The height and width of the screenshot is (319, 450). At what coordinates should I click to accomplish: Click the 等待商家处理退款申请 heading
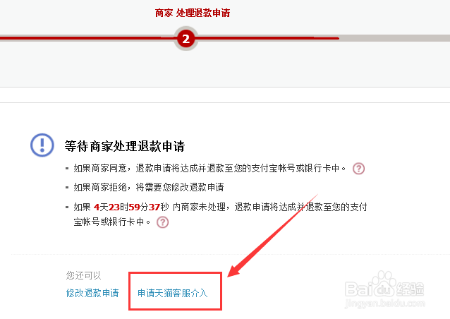click(125, 146)
